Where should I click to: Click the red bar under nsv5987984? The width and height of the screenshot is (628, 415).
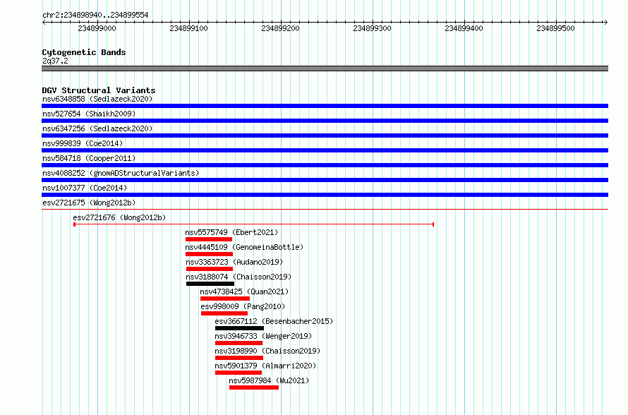[x=254, y=387]
